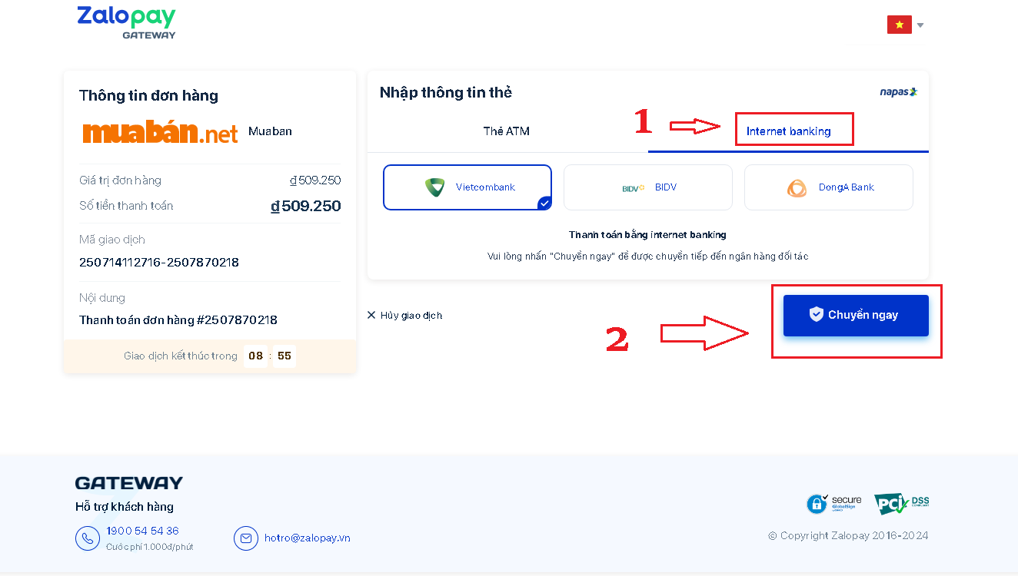The image size is (1018, 576).
Task: Select the BIDV bank option
Action: point(648,187)
